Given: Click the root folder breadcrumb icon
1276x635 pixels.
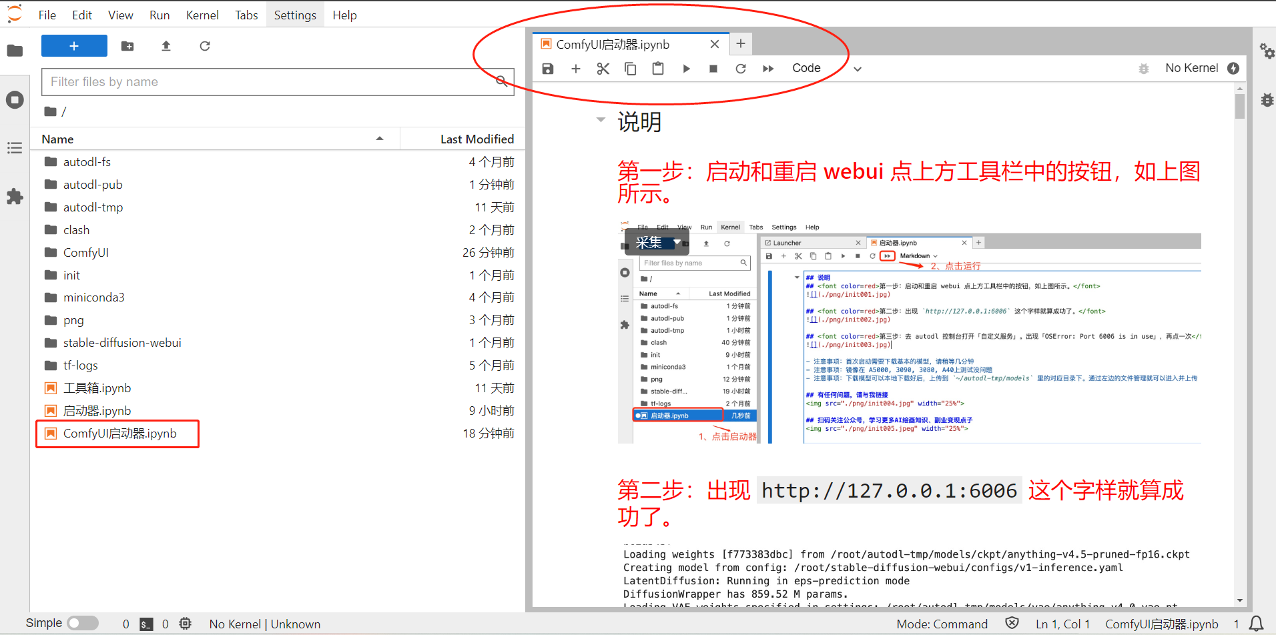Looking at the screenshot, I should [50, 111].
